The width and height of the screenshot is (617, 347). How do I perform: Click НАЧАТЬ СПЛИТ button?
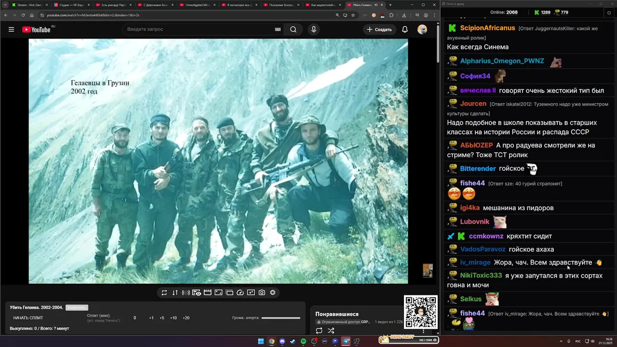click(x=28, y=318)
